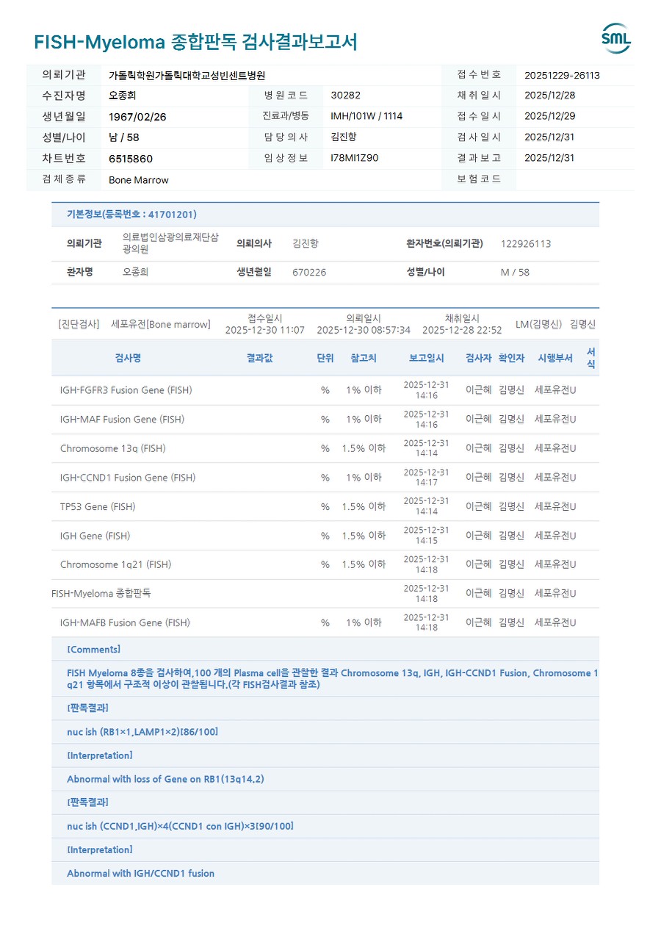
Task: Select the 의뢰일시 timestamp 2025-12-30 08:57:34
Action: click(x=364, y=330)
